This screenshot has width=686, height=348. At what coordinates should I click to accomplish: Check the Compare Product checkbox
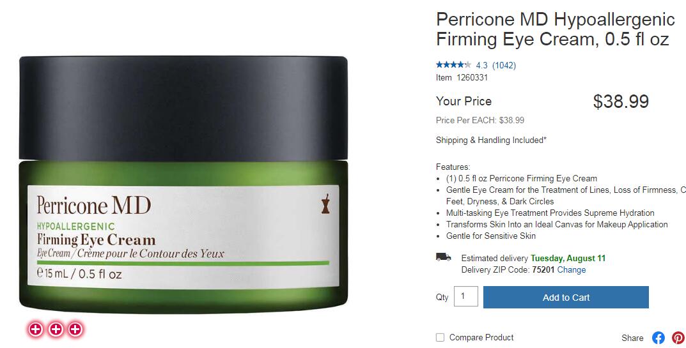(440, 338)
